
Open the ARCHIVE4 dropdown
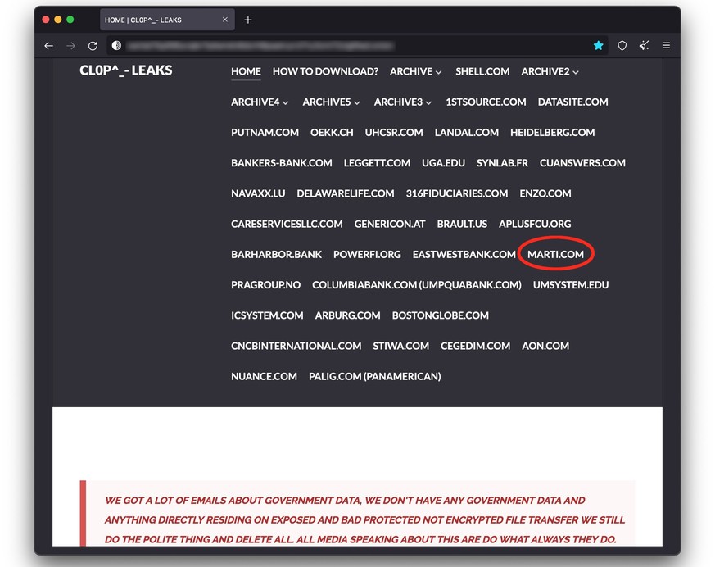point(260,102)
